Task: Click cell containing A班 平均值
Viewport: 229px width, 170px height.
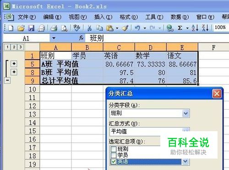Action: click(x=56, y=64)
